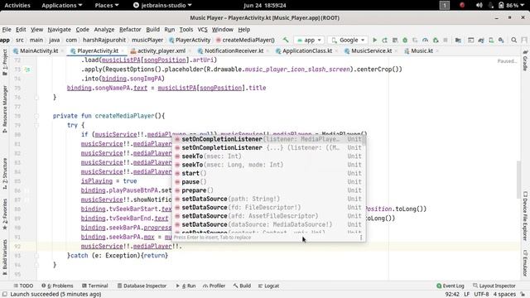The height and width of the screenshot is (298, 530).
Task: Collapse the catch line fold marker
Action: click(x=36, y=256)
